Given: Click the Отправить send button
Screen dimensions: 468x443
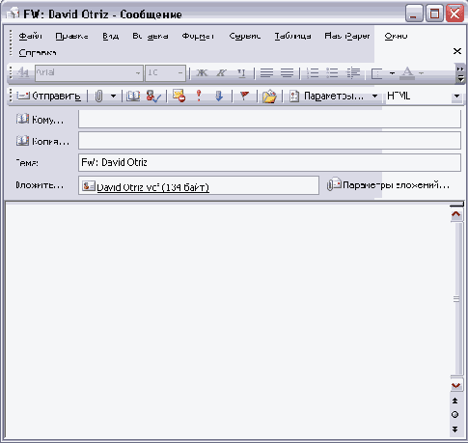Looking at the screenshot, I should tap(48, 96).
